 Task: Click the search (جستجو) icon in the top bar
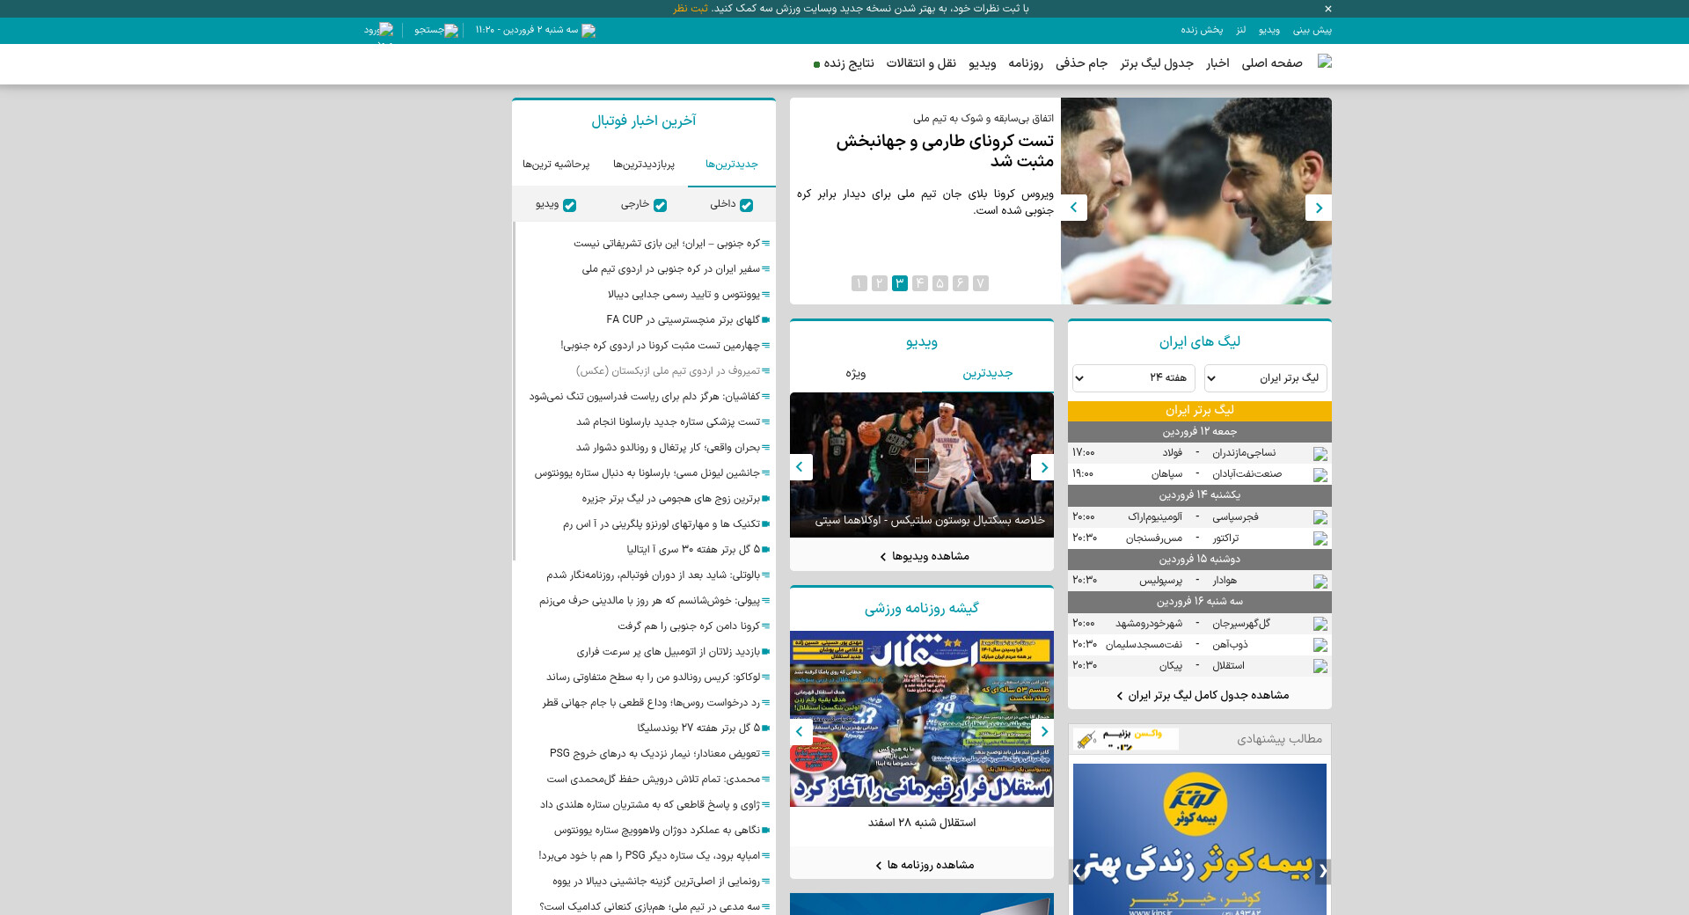pos(451,31)
